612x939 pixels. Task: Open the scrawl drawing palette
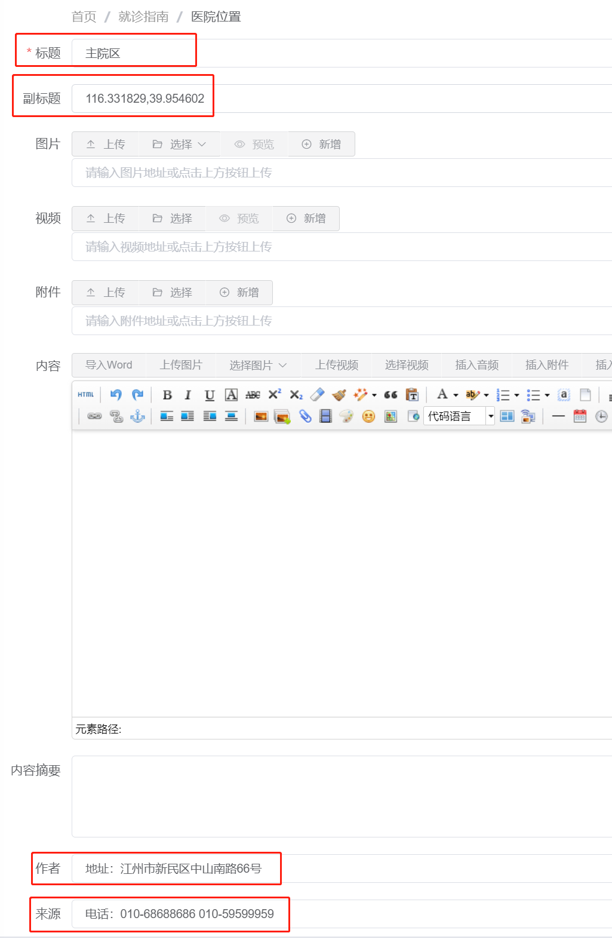point(347,416)
